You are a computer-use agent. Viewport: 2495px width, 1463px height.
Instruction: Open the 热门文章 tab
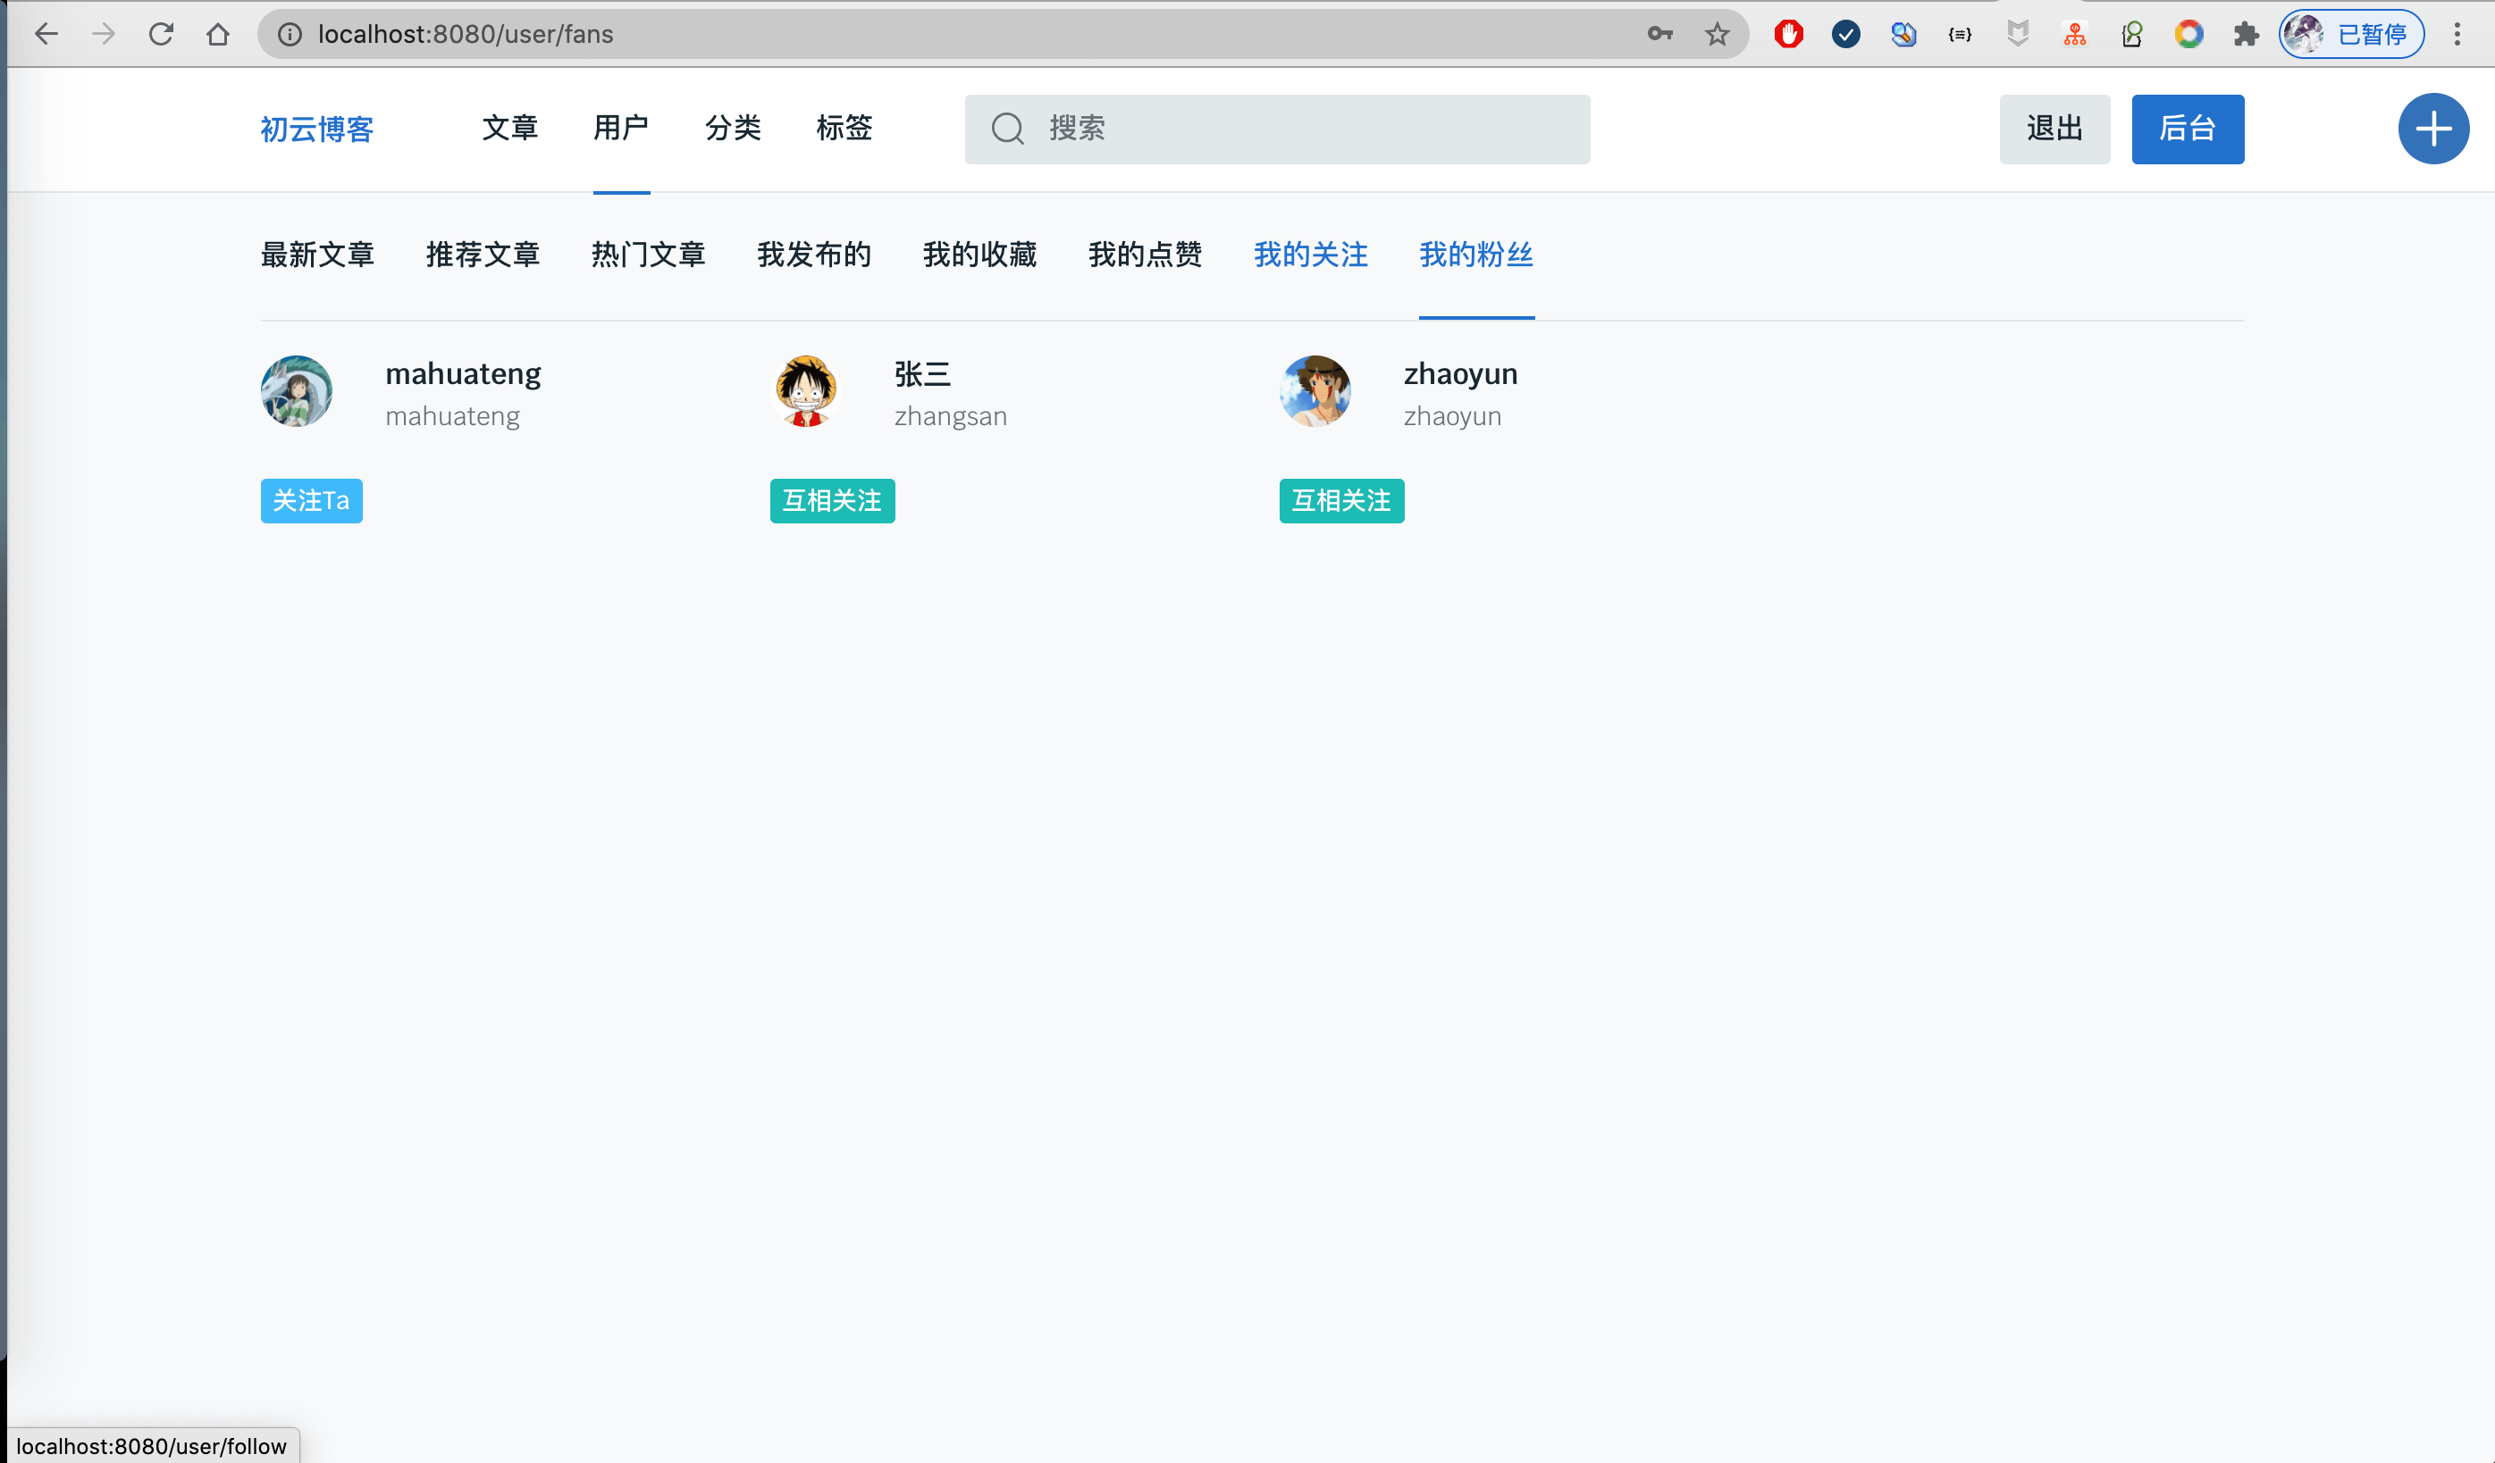[648, 255]
